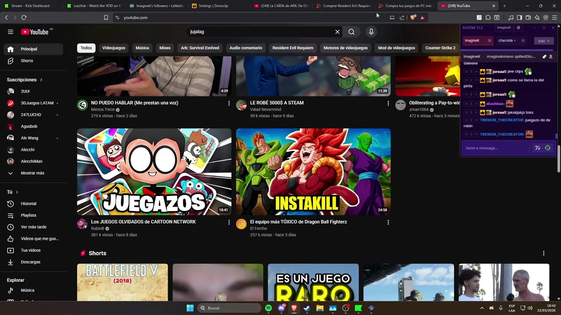Image resolution: width=561 pixels, height=315 pixels.
Task: Open Brave Leo AI sparkle icon
Action: 537,17
